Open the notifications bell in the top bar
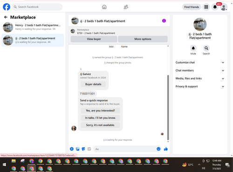 [215, 7]
